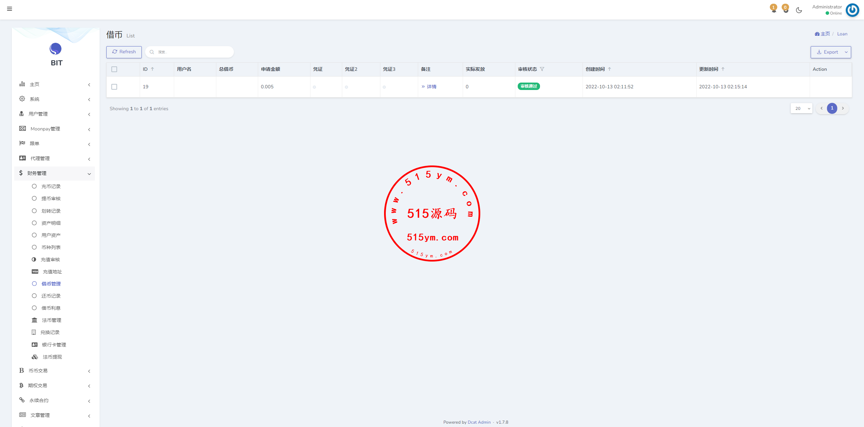Image resolution: width=864 pixels, height=427 pixels.
Task: Click the filter icon beside 审核状态
Action: point(542,69)
